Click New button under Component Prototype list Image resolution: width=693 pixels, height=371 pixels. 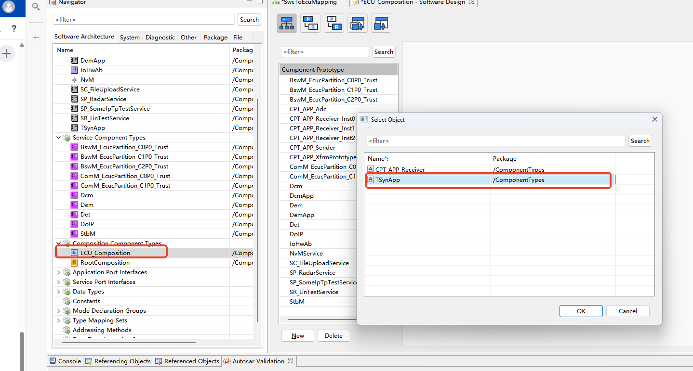pos(297,336)
